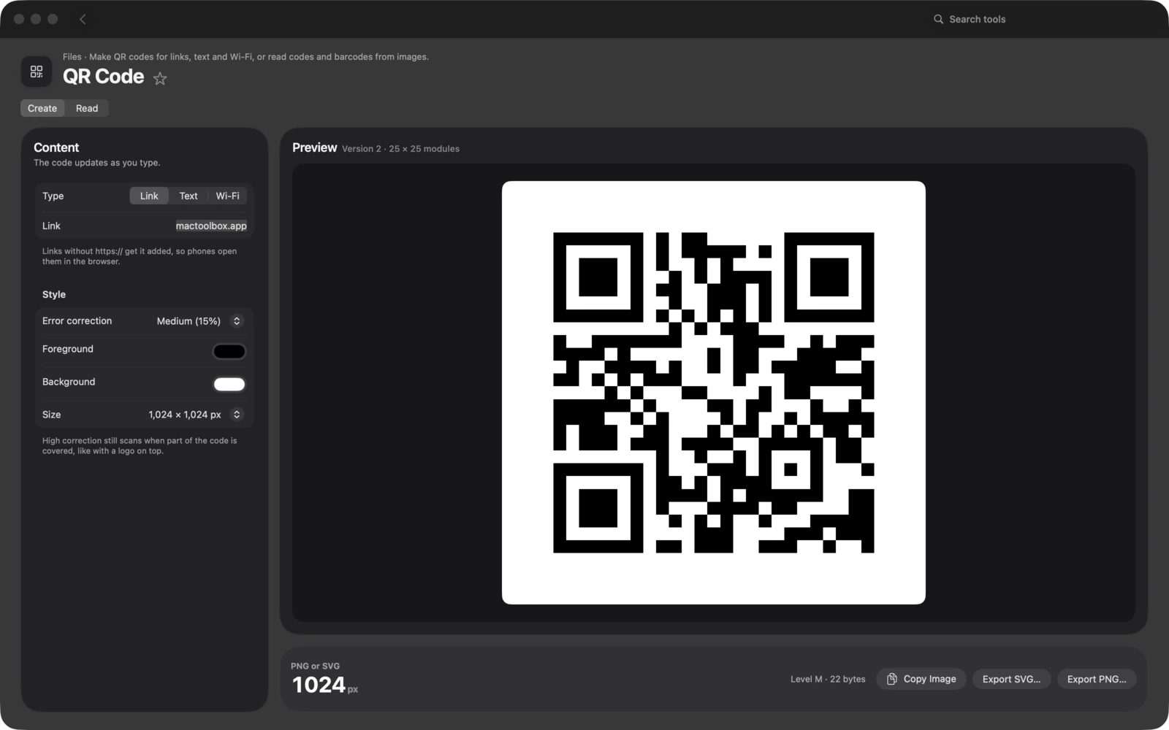Click the "Preview" panel heading

315,147
